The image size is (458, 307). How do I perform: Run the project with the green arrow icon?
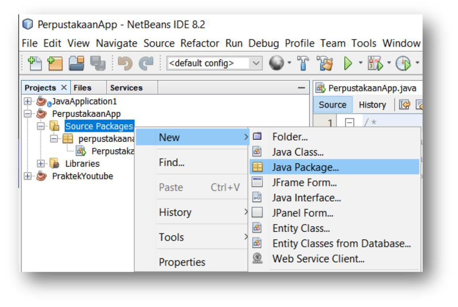347,63
